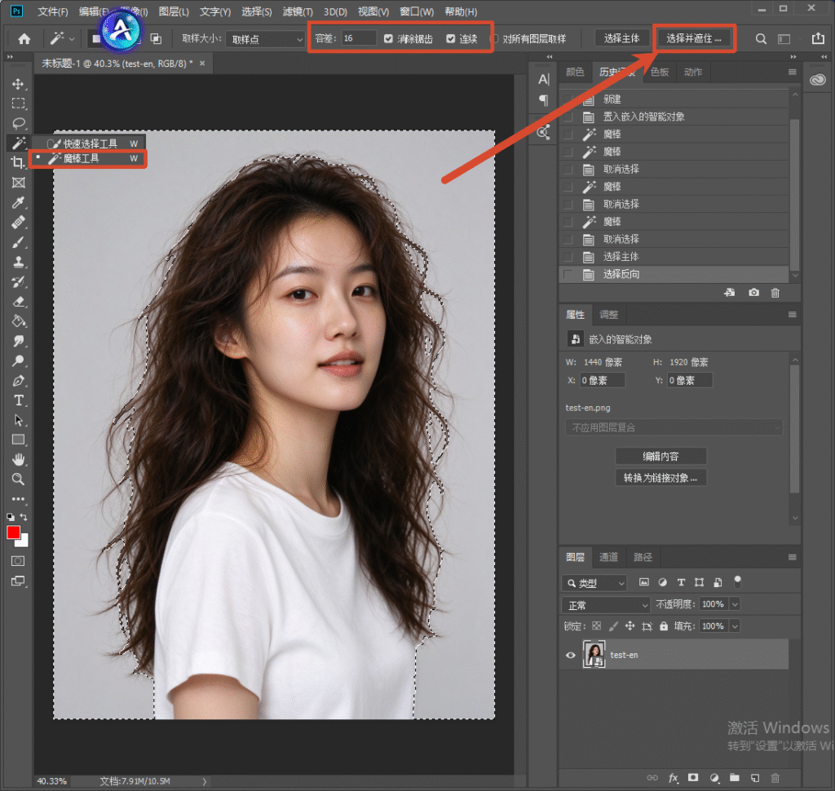Viewport: 835px width, 791px height.
Task: Toggle the 消除锯齿 anti-alias checkbox
Action: pyautogui.click(x=388, y=39)
